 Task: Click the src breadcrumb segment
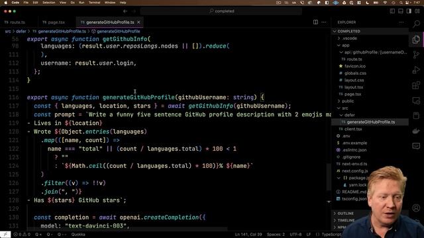(x=8, y=31)
